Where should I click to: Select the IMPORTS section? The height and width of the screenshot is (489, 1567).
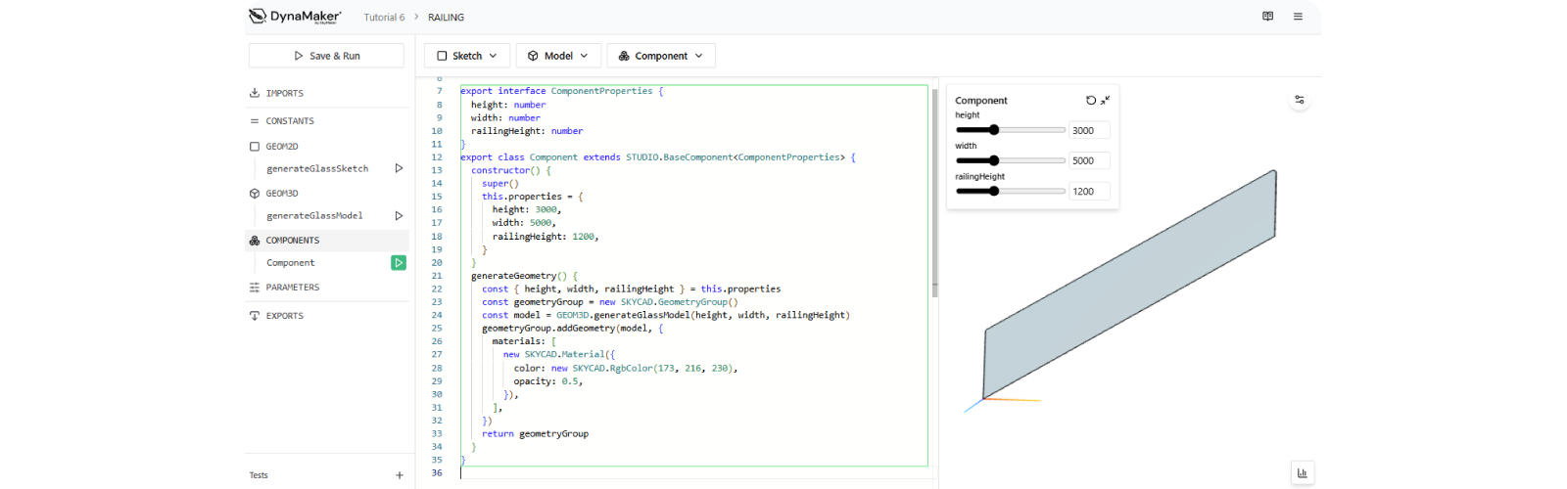point(285,93)
